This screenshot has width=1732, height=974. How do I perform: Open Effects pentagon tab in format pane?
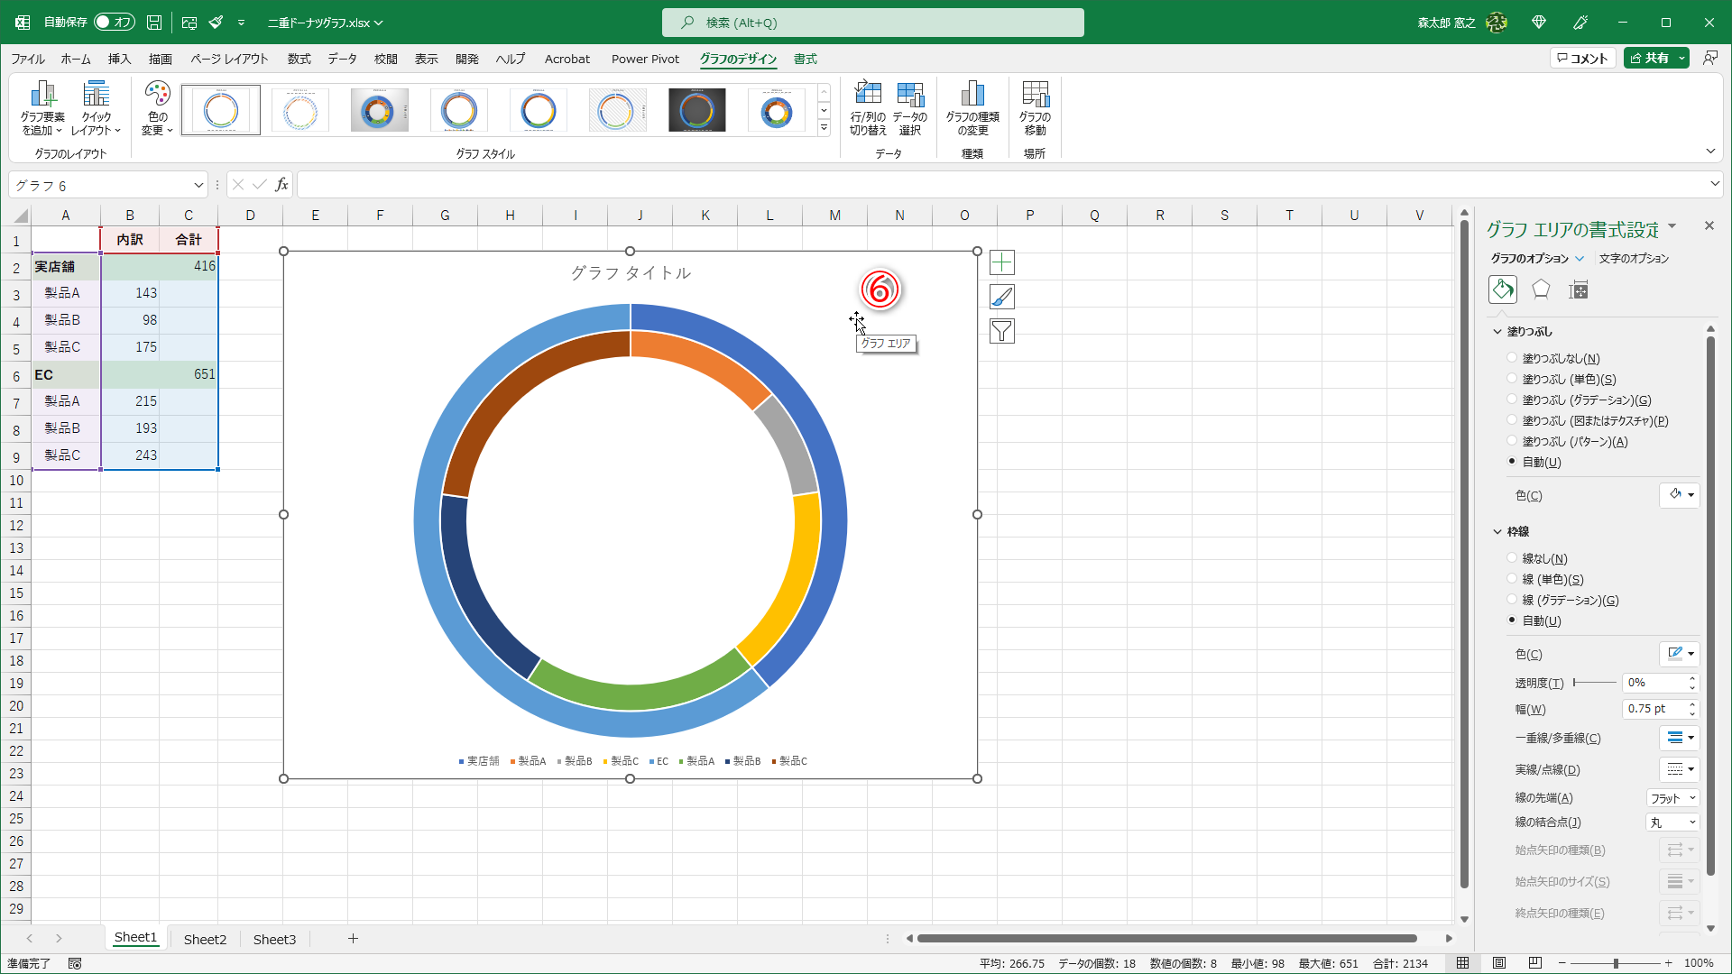pos(1541,289)
